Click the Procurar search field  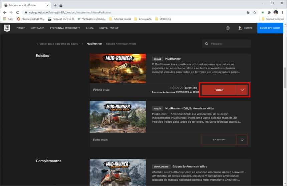[226, 44]
